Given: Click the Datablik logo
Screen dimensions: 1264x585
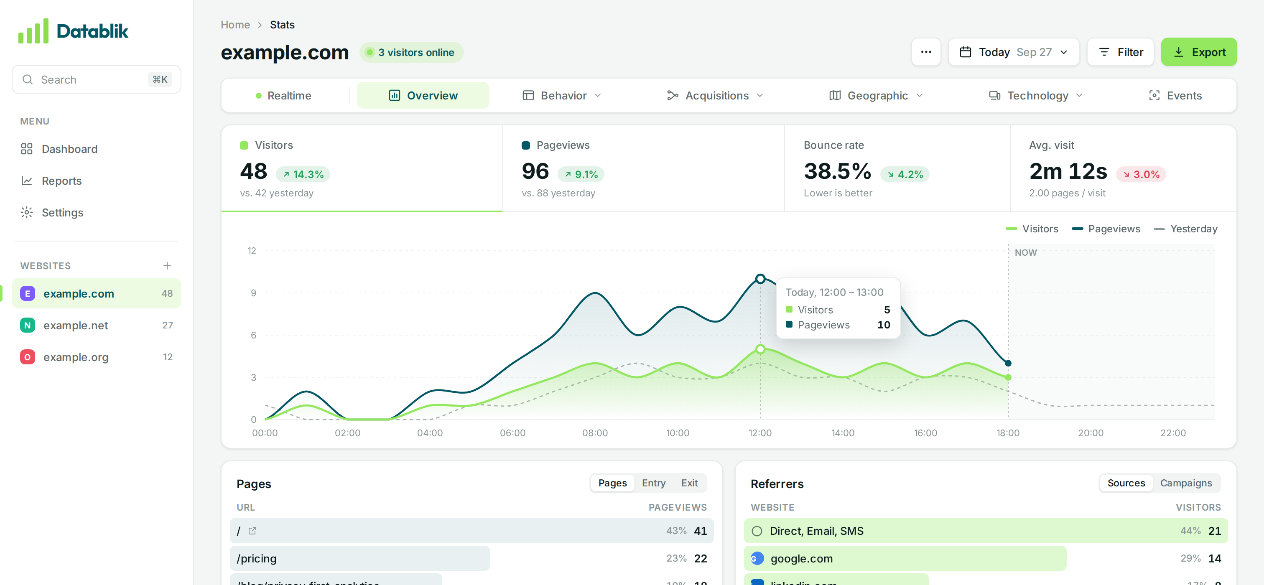Looking at the screenshot, I should pos(73,31).
